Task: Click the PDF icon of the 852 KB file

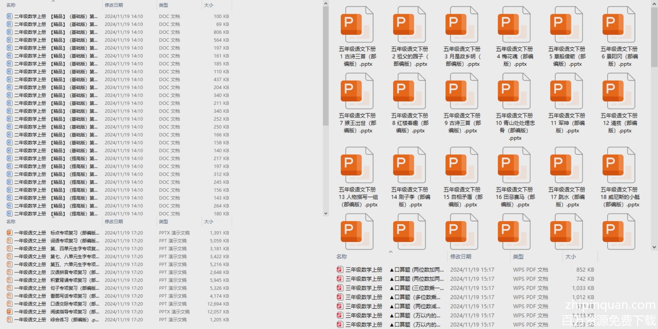Action: tap(340, 270)
